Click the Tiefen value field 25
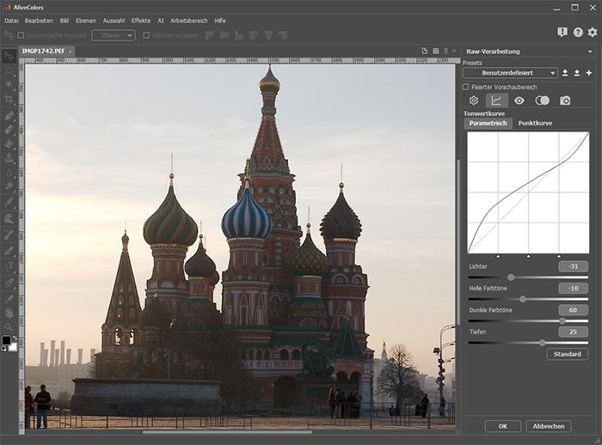Image resolution: width=602 pixels, height=445 pixels. [573, 332]
